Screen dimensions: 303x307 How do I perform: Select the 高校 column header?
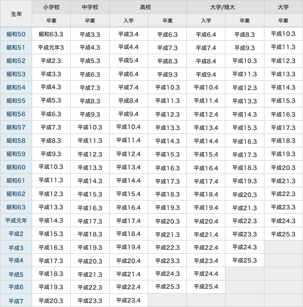coord(148,7)
